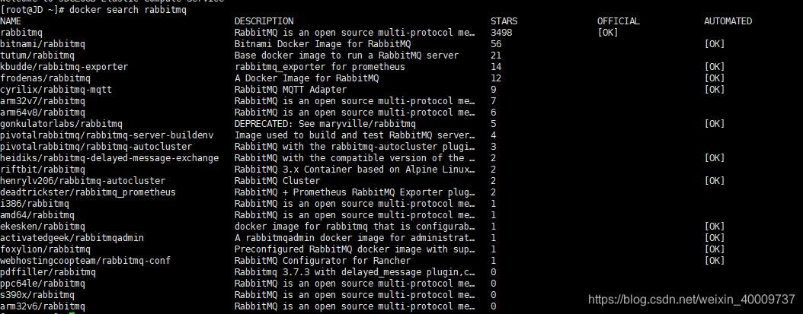This screenshot has width=803, height=314.
Task: Click 'A Docker Image for RabbitMQ' description
Action: (307, 78)
